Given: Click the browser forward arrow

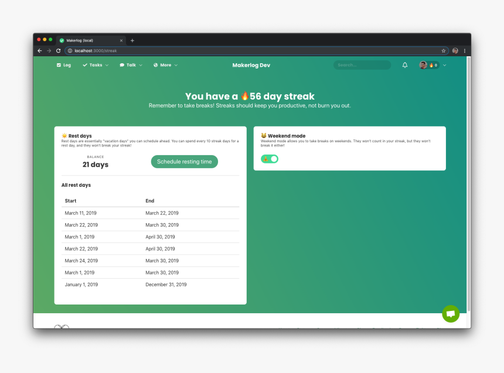Looking at the screenshot, I should point(49,51).
